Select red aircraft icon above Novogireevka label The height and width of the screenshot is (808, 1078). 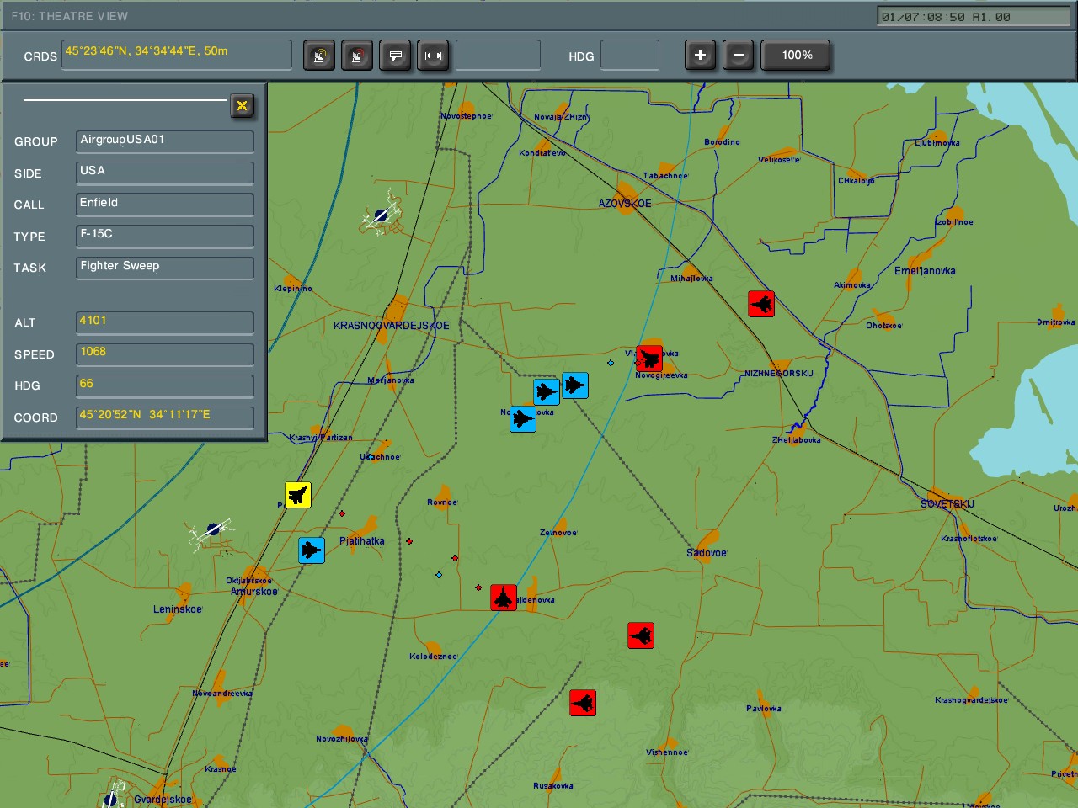pos(649,359)
